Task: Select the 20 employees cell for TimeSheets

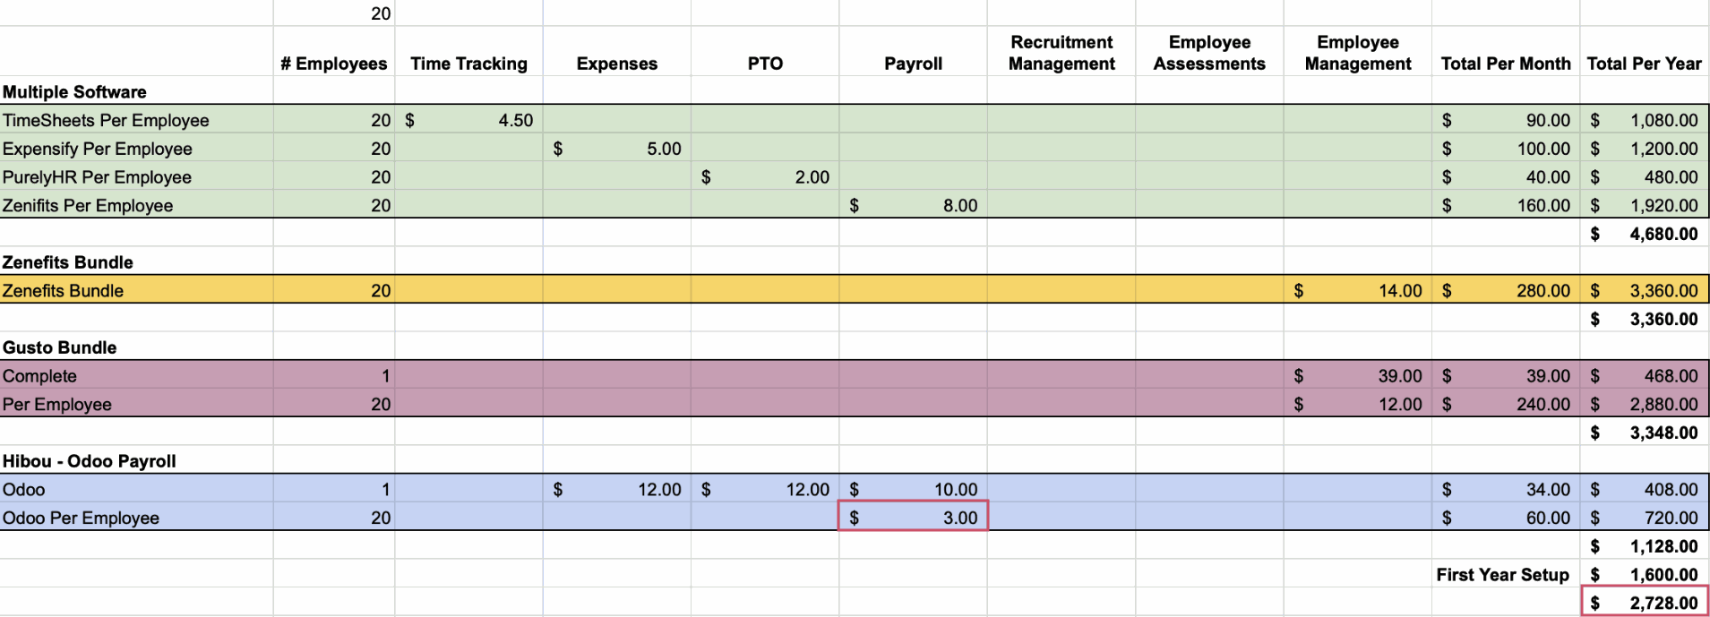Action: (x=333, y=120)
